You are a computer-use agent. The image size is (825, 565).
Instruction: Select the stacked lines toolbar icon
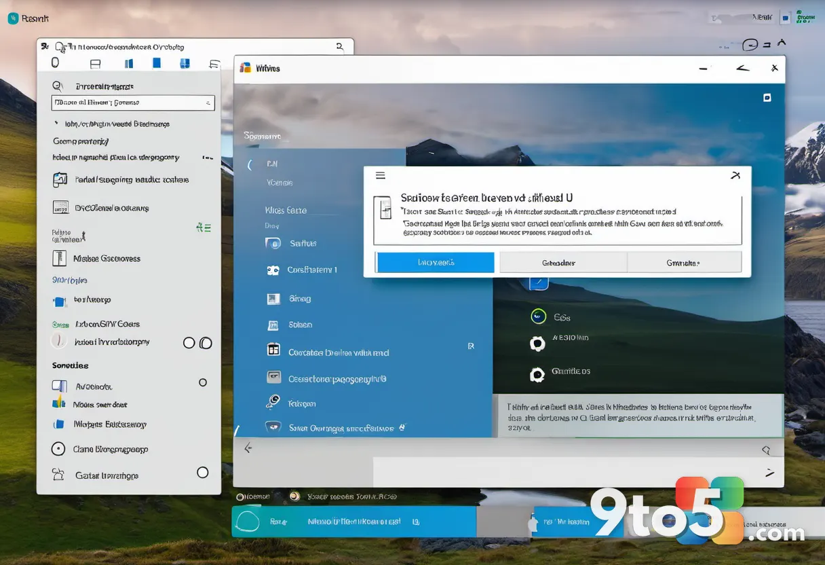pos(214,65)
